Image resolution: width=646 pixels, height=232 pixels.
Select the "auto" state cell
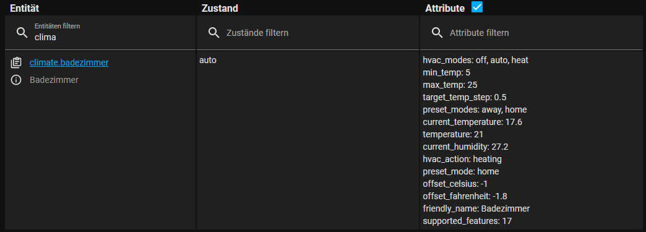208,60
